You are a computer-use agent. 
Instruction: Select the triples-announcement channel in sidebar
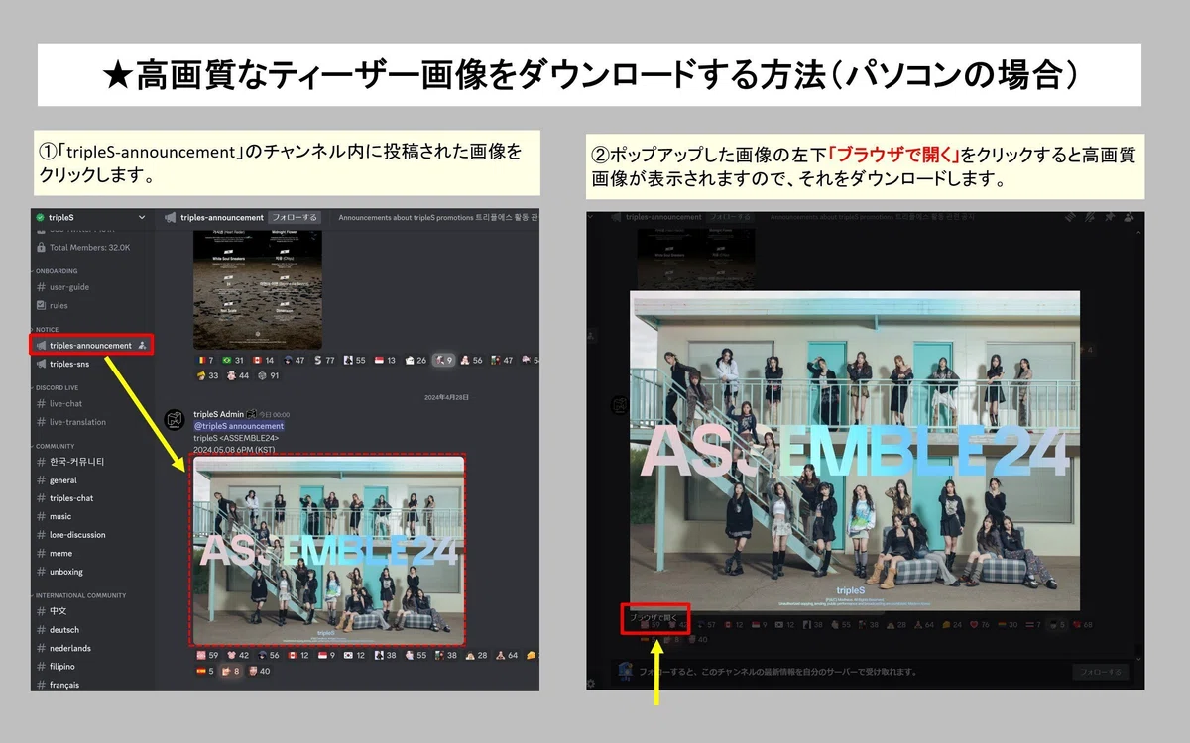[x=91, y=345]
